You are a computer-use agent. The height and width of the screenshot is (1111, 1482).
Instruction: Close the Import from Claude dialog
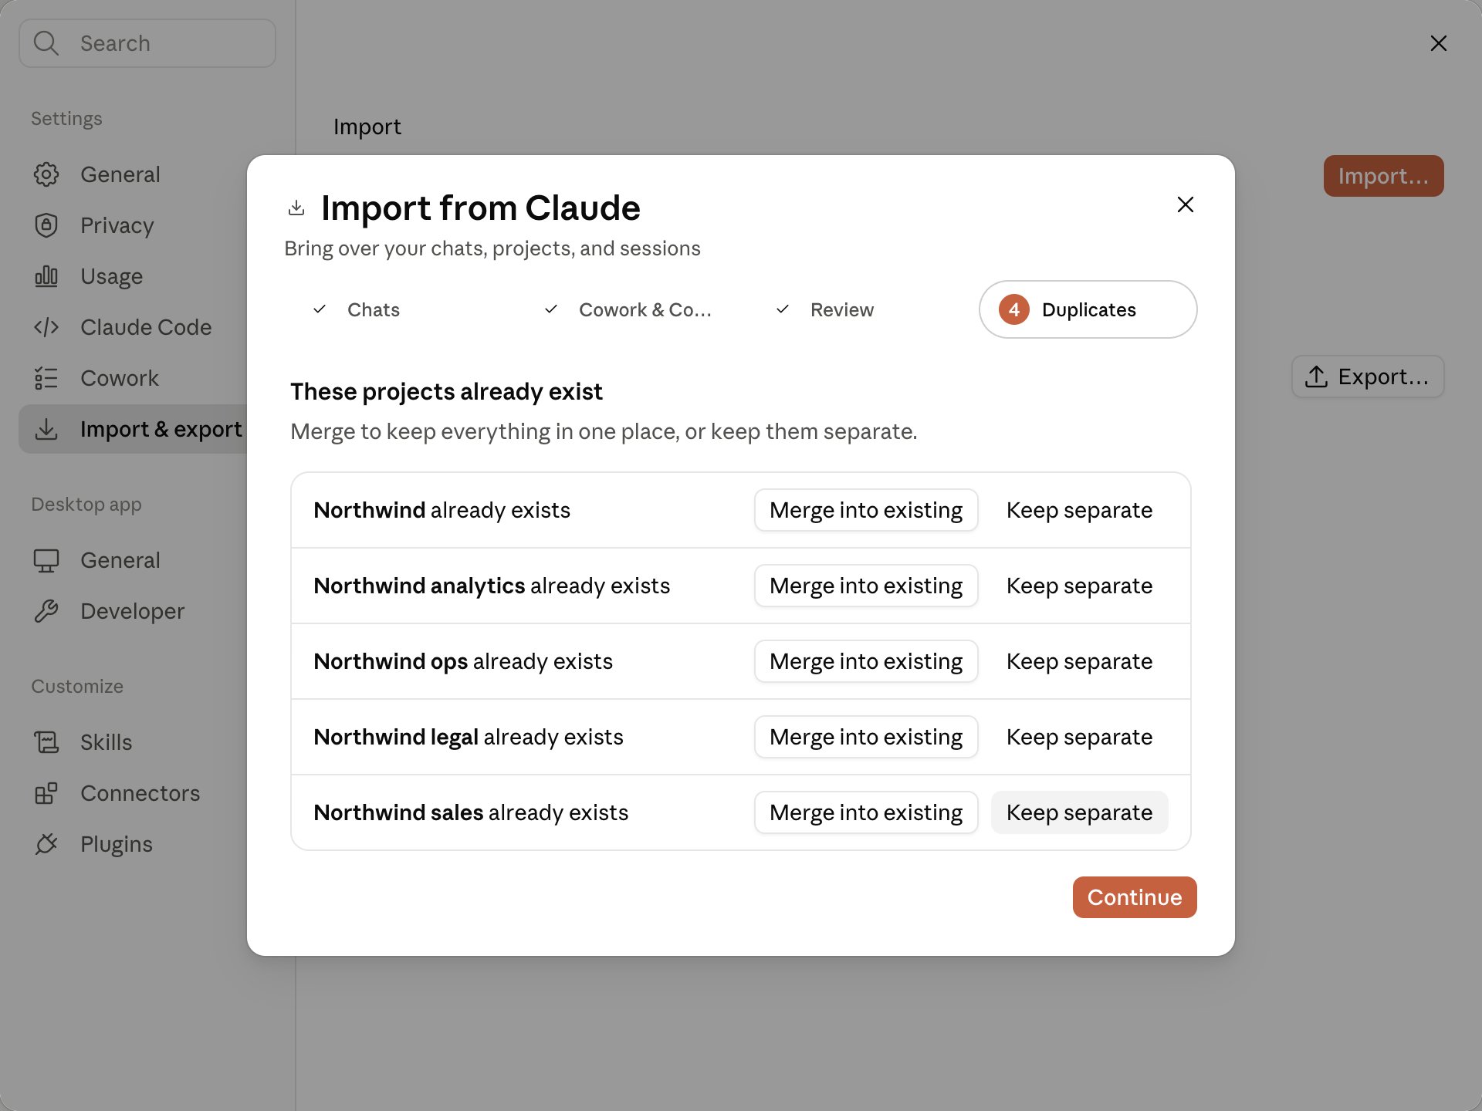pyautogui.click(x=1186, y=204)
